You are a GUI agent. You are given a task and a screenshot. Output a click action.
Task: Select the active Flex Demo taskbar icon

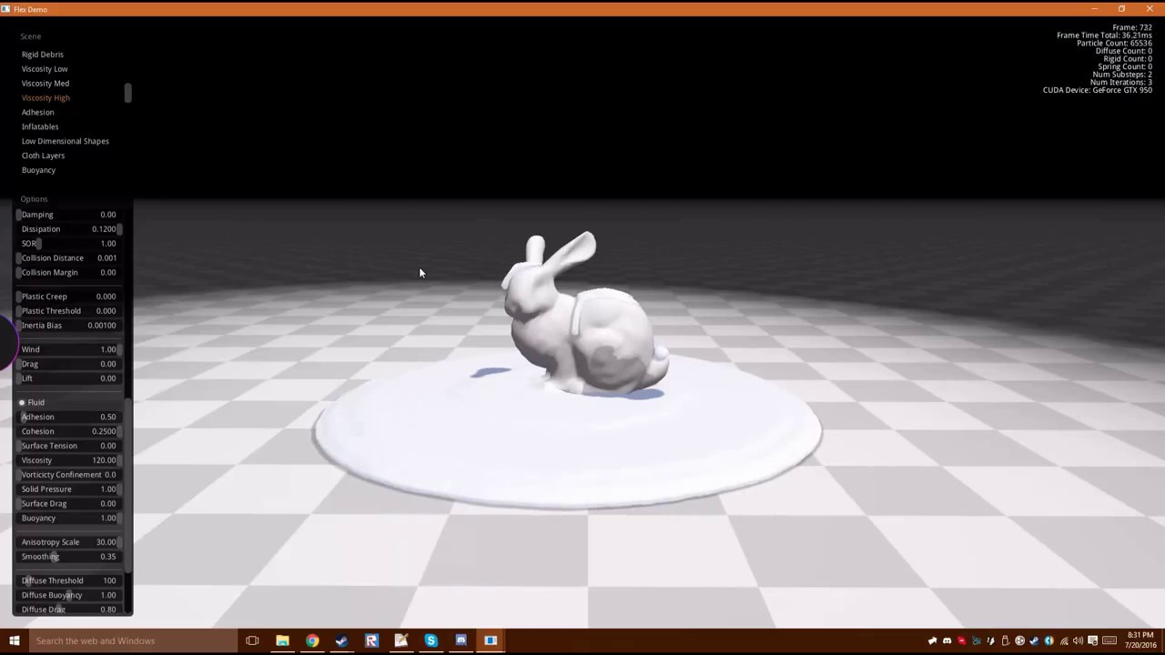coord(491,640)
